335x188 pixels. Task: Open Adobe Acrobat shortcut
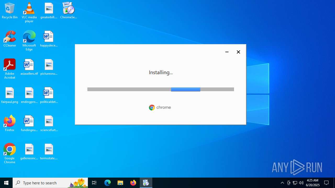[10, 69]
